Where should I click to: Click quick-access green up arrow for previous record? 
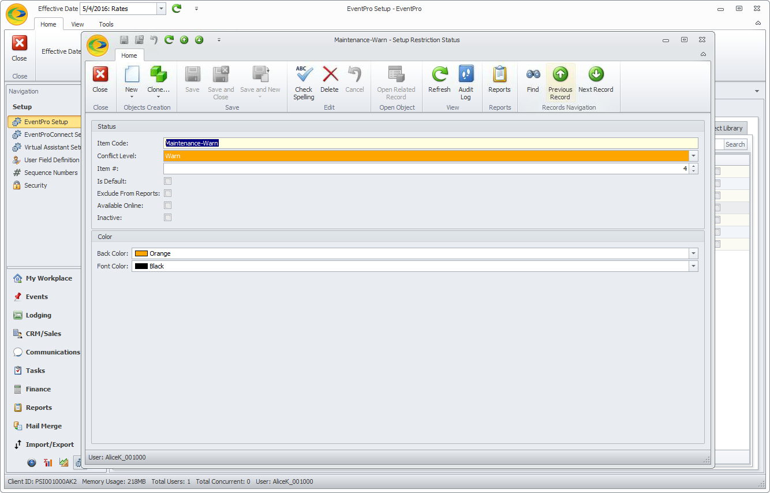click(x=184, y=40)
